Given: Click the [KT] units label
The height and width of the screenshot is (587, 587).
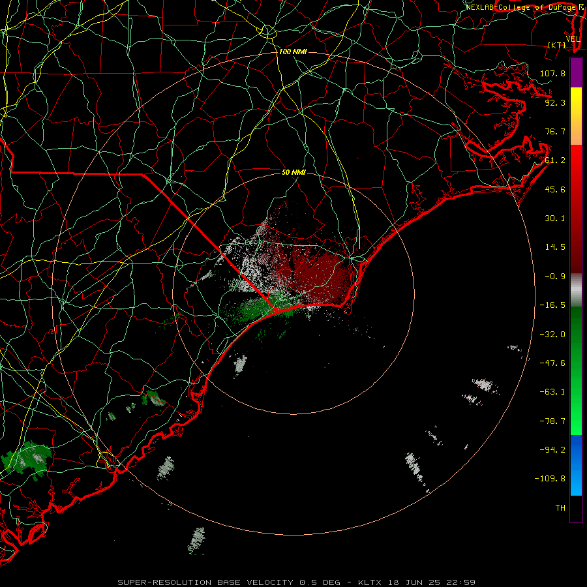Looking at the screenshot, I should click(557, 45).
